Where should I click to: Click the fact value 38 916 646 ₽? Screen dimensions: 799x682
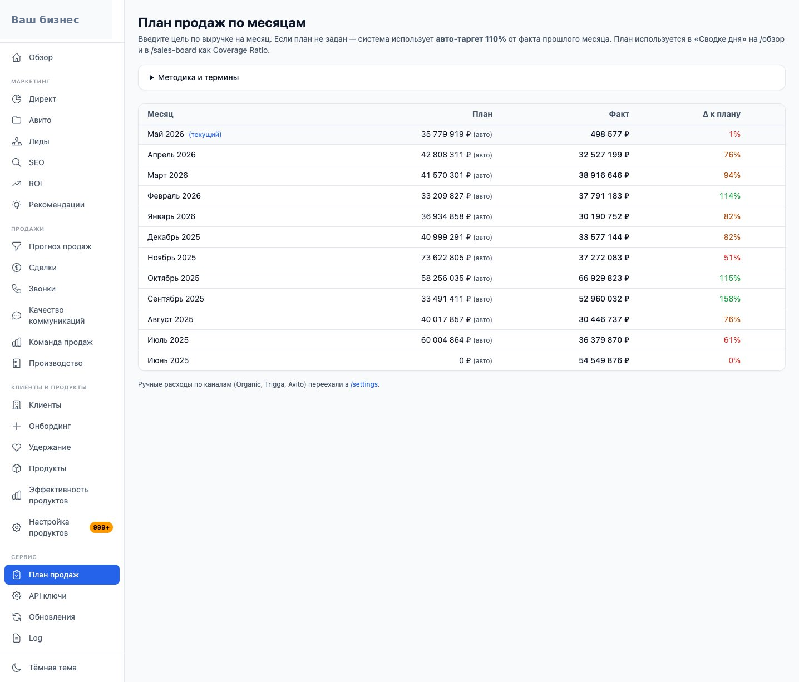tap(604, 175)
